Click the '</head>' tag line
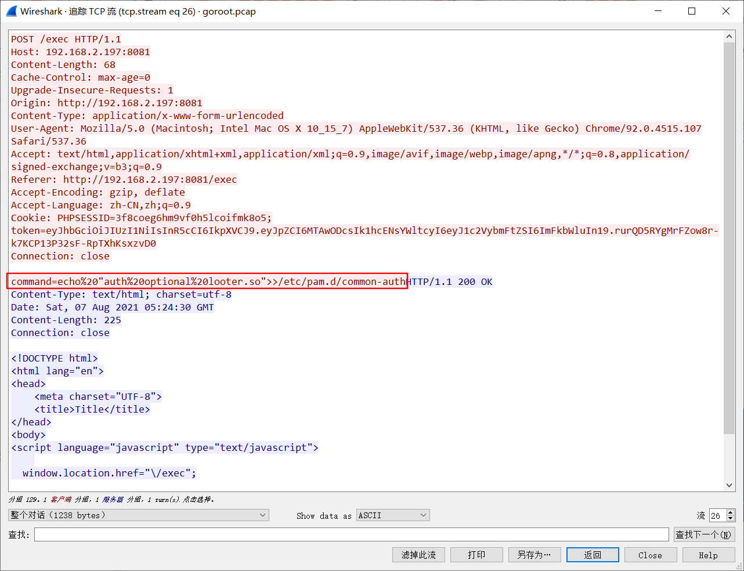 coord(31,422)
